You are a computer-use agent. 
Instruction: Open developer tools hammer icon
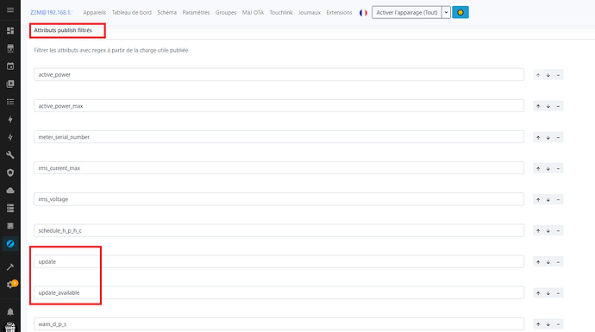coord(10,267)
